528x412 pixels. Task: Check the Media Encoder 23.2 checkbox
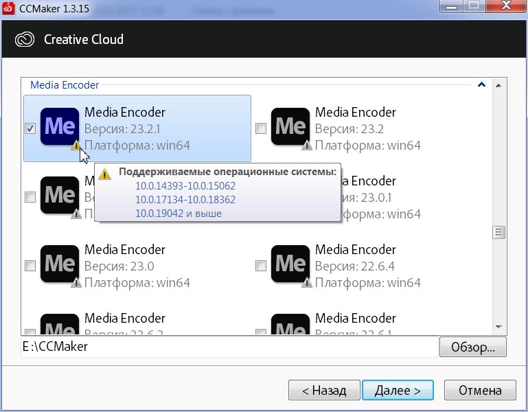click(x=261, y=128)
